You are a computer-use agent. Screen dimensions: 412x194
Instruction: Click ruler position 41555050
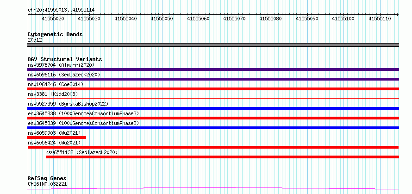pos(162,19)
